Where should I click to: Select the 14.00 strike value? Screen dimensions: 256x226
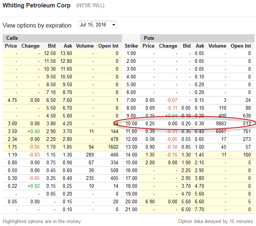(x=131, y=155)
